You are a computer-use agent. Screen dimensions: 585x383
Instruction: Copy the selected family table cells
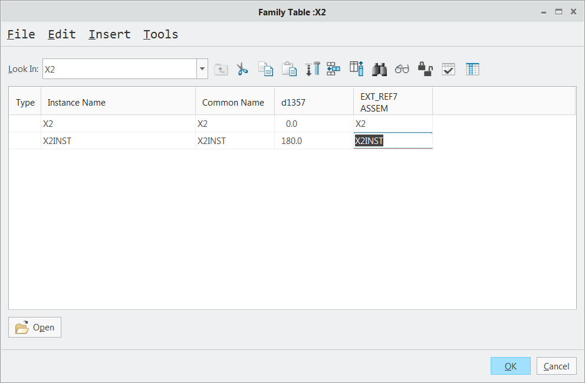tap(265, 69)
